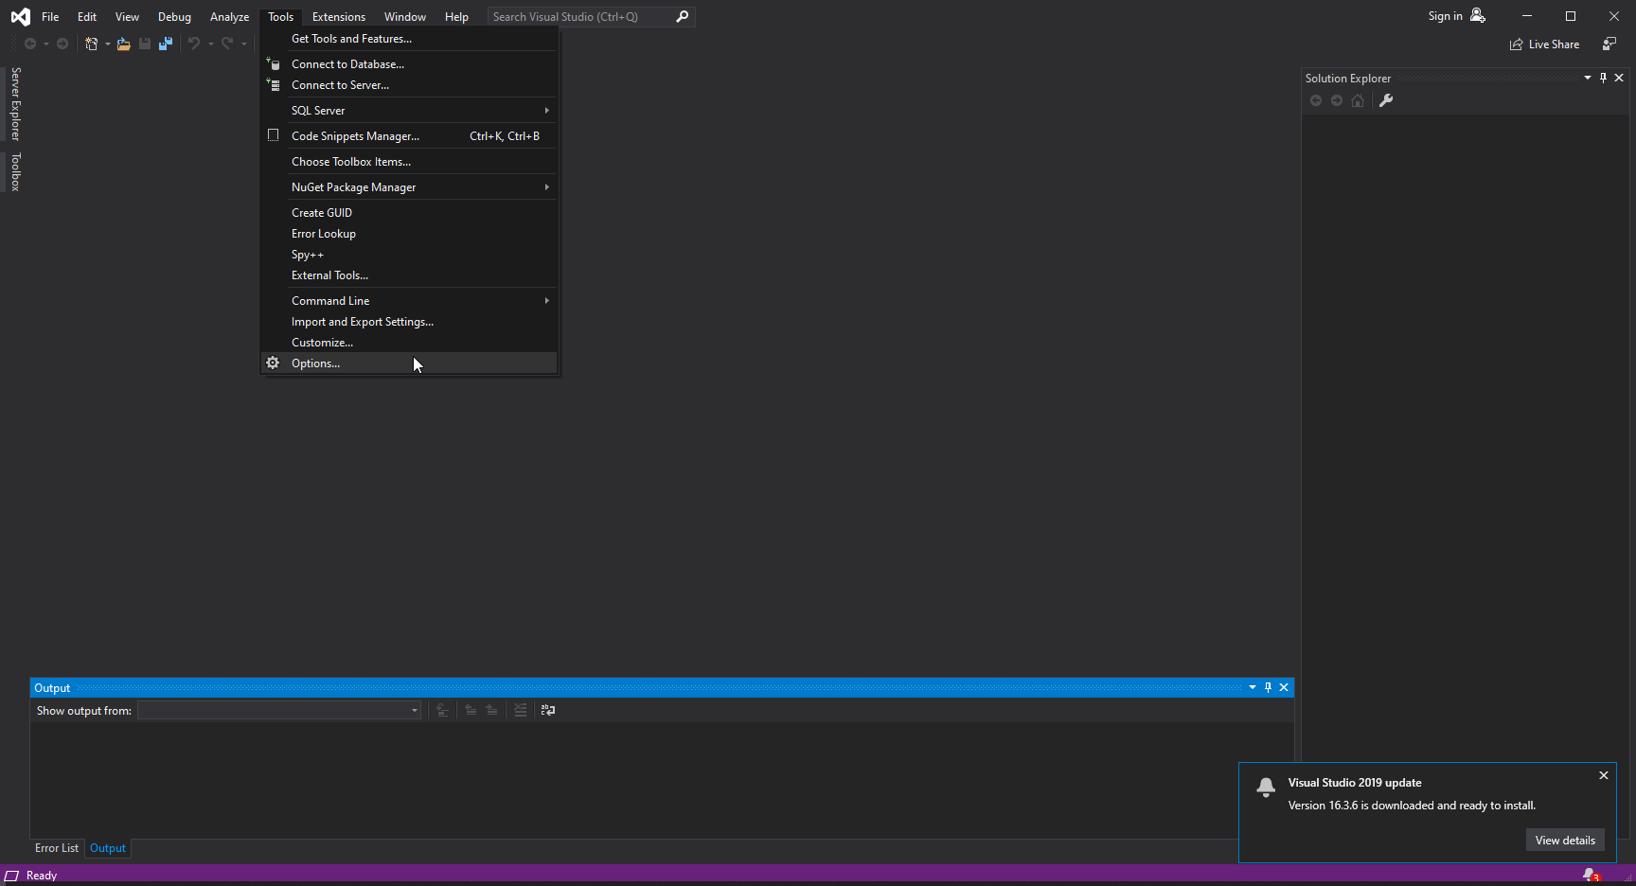Click the Undo toolbar icon
This screenshot has width=1636, height=886.
pos(194,44)
